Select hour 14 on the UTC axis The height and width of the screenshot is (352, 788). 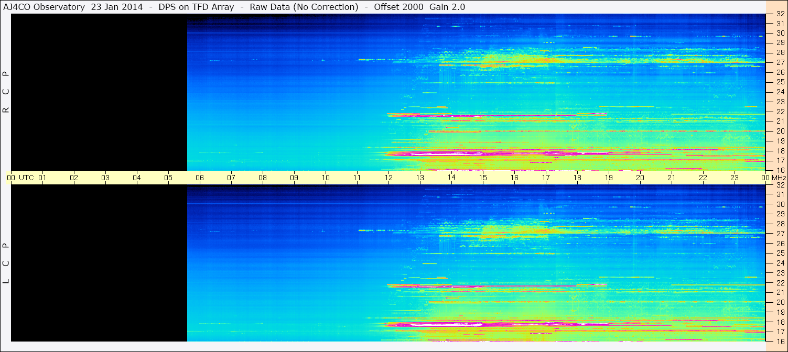click(x=451, y=178)
